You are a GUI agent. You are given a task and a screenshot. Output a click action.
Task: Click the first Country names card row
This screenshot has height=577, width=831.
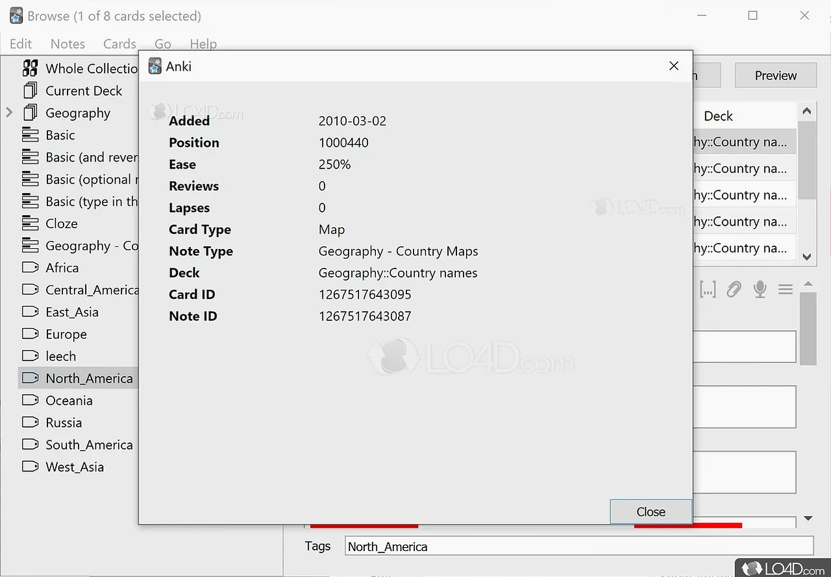coord(744,142)
